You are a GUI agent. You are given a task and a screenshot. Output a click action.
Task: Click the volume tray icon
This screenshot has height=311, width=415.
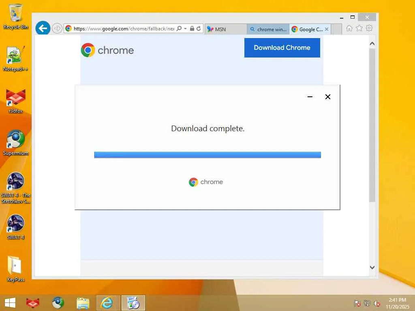pos(377,303)
